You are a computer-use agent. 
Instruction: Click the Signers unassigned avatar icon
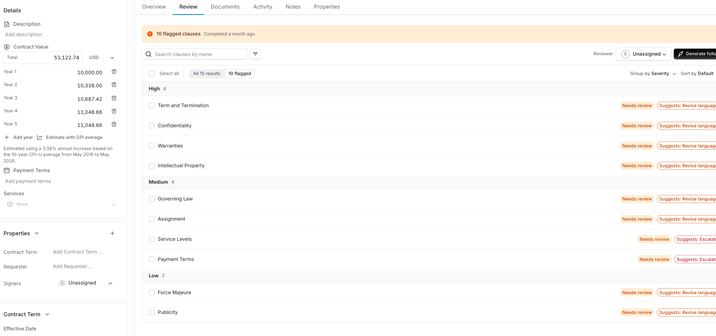pyautogui.click(x=62, y=283)
